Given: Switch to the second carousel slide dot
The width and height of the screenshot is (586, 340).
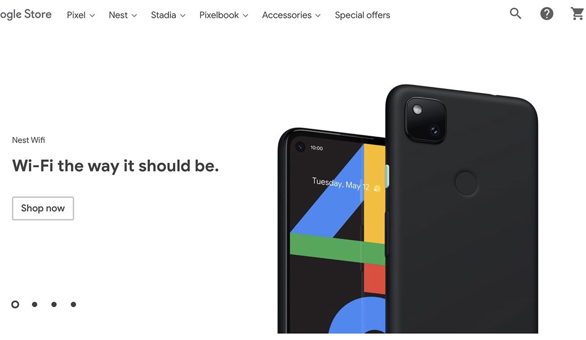Looking at the screenshot, I should point(35,304).
